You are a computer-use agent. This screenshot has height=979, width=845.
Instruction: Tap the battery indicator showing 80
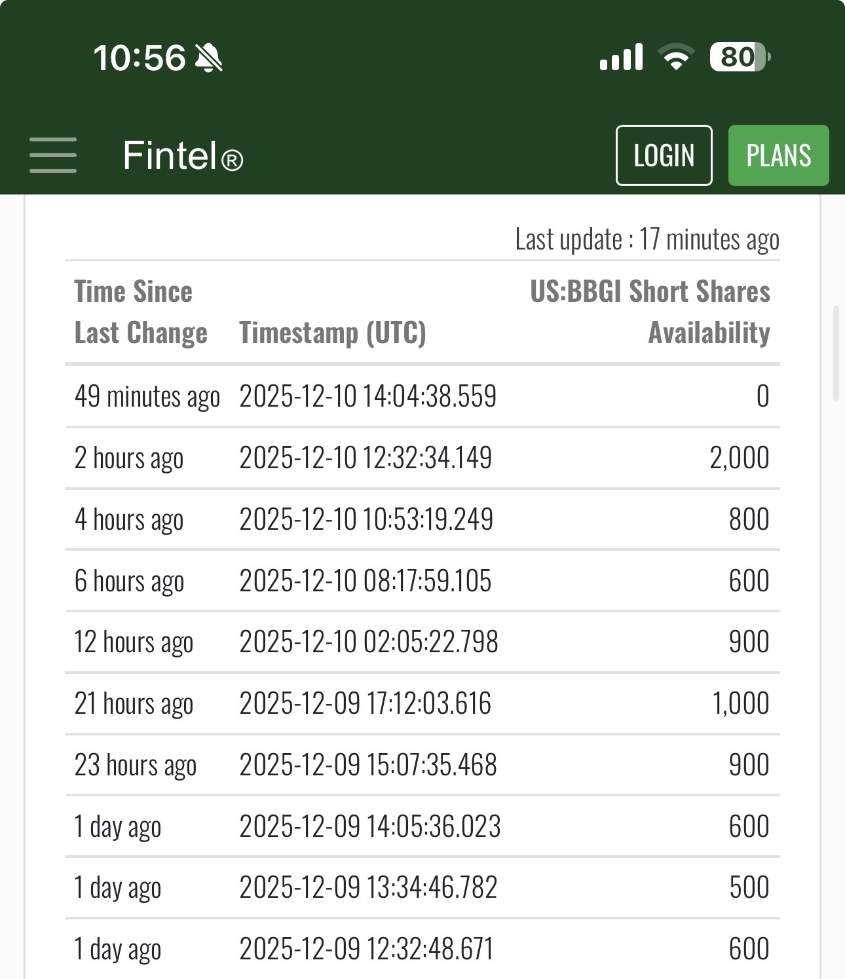click(740, 57)
